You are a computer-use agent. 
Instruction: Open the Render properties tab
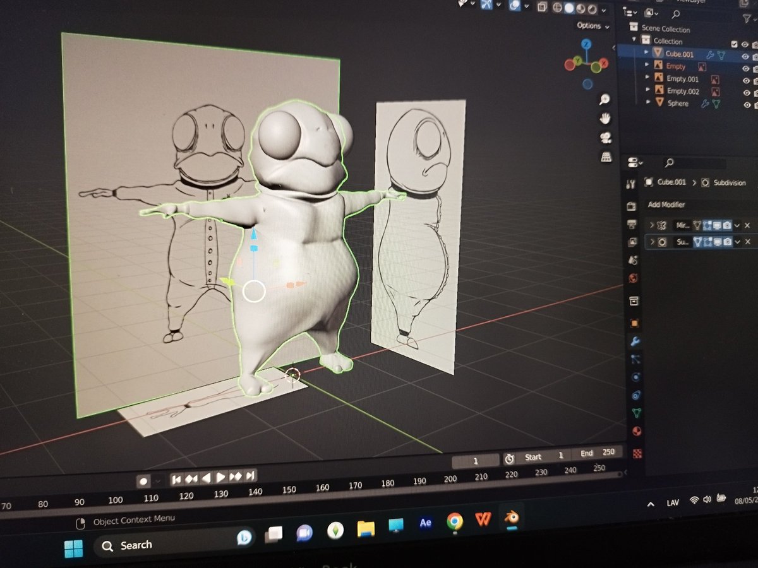631,206
